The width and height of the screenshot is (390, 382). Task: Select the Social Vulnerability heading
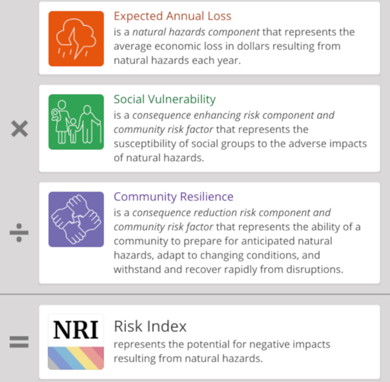click(165, 100)
